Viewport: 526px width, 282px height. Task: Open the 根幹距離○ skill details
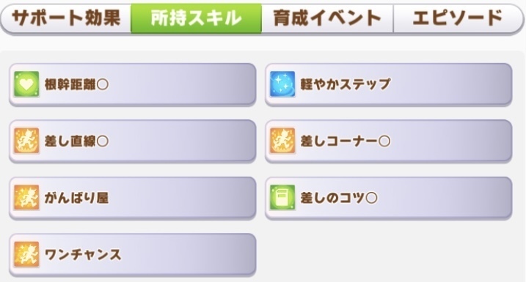(133, 84)
